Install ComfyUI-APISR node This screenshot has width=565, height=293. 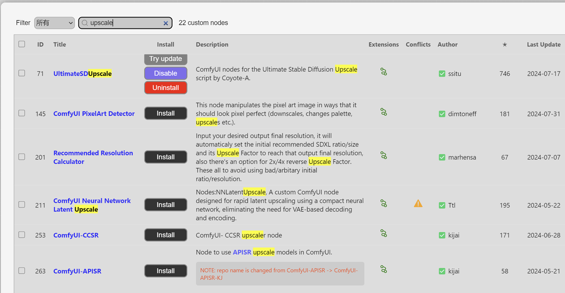pos(166,271)
